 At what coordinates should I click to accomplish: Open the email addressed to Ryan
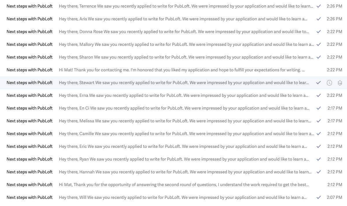click(173, 159)
